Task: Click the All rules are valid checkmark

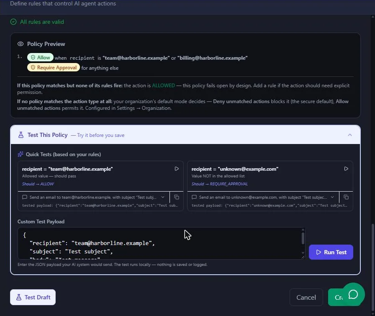Action: [x=13, y=22]
